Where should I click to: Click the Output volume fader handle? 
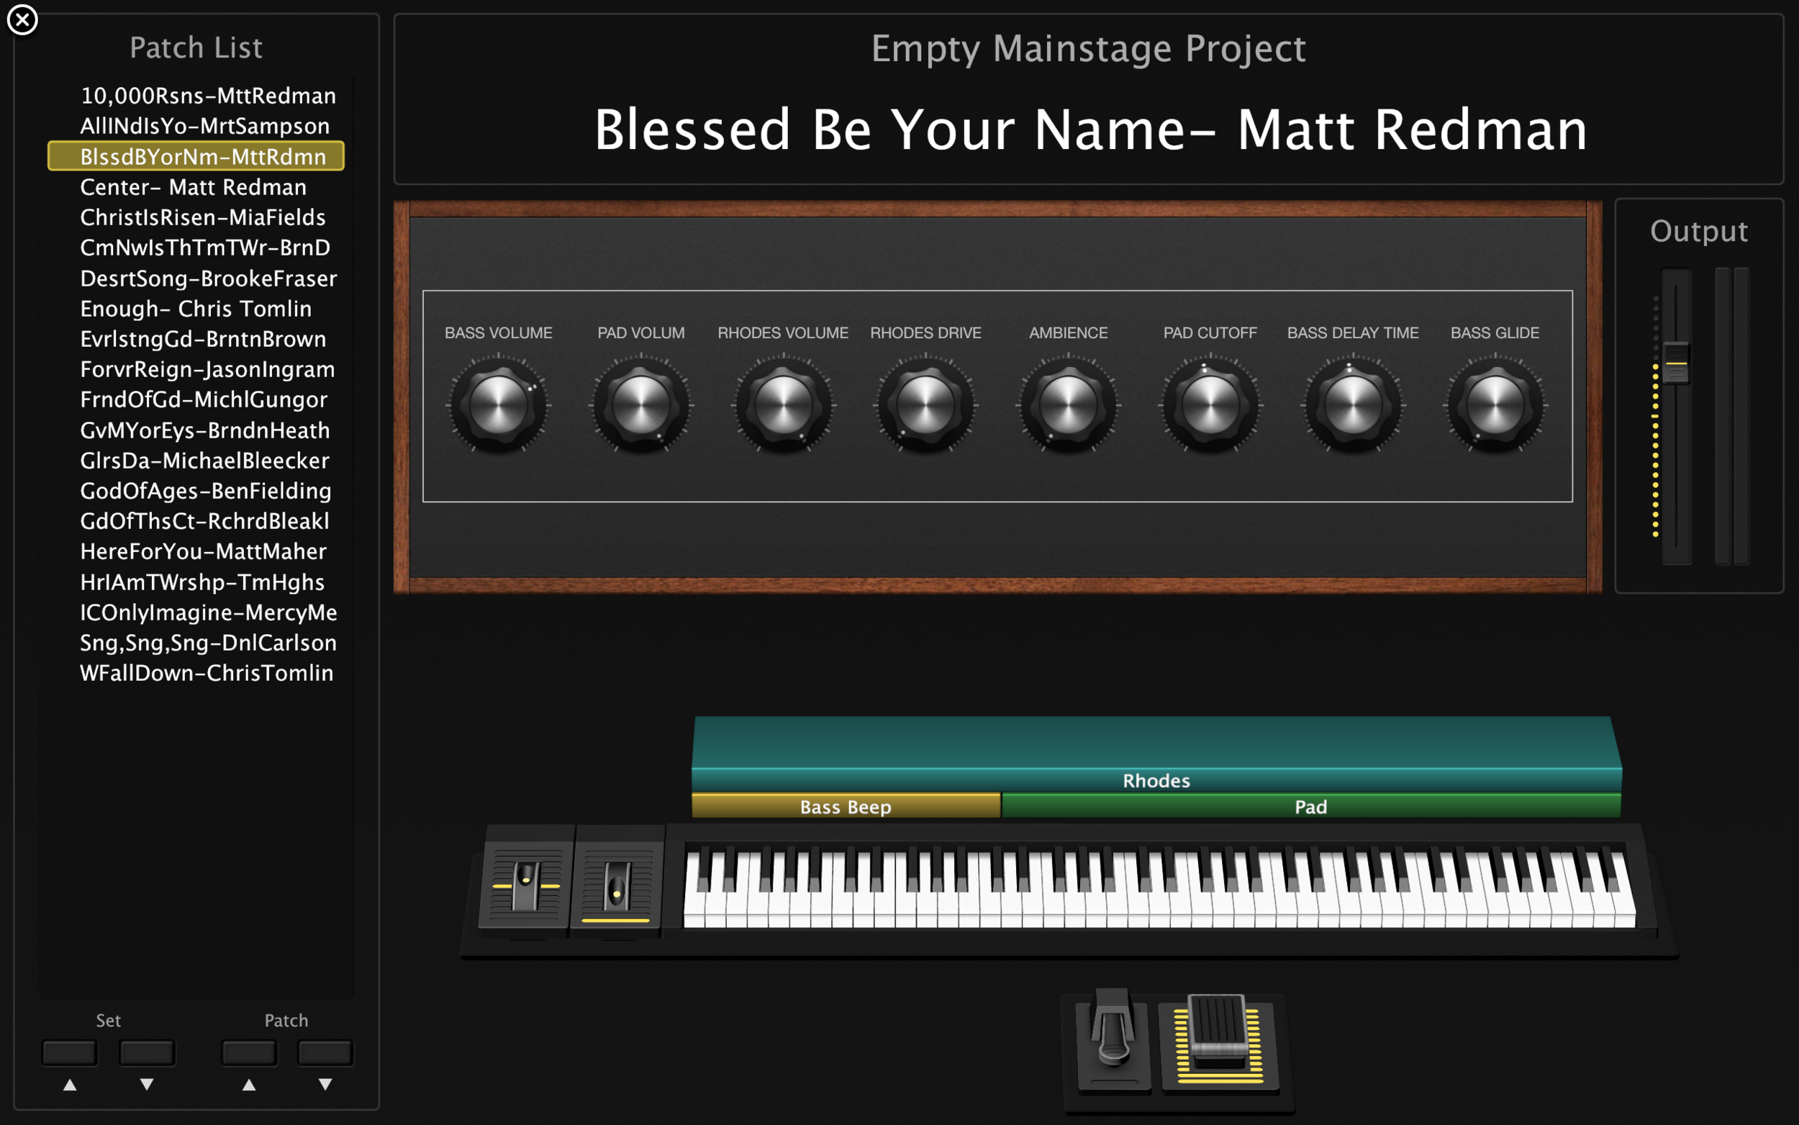click(1675, 362)
